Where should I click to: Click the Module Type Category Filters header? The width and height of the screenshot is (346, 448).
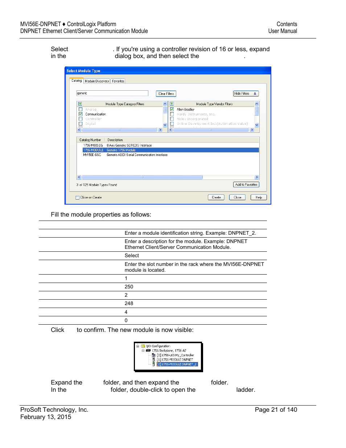(x=125, y=104)
